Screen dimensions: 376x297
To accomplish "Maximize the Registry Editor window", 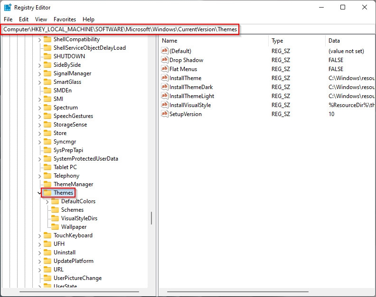I will coord(343,7).
